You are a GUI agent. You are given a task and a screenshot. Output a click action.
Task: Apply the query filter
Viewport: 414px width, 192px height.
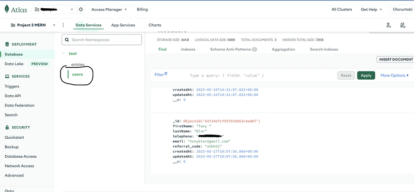tap(366, 75)
